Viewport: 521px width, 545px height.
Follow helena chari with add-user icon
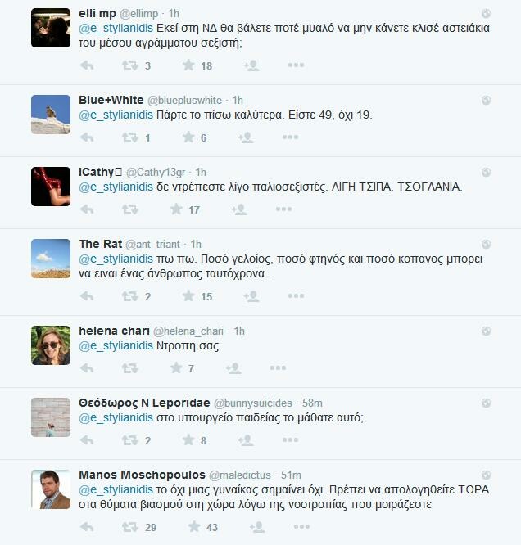click(x=233, y=368)
